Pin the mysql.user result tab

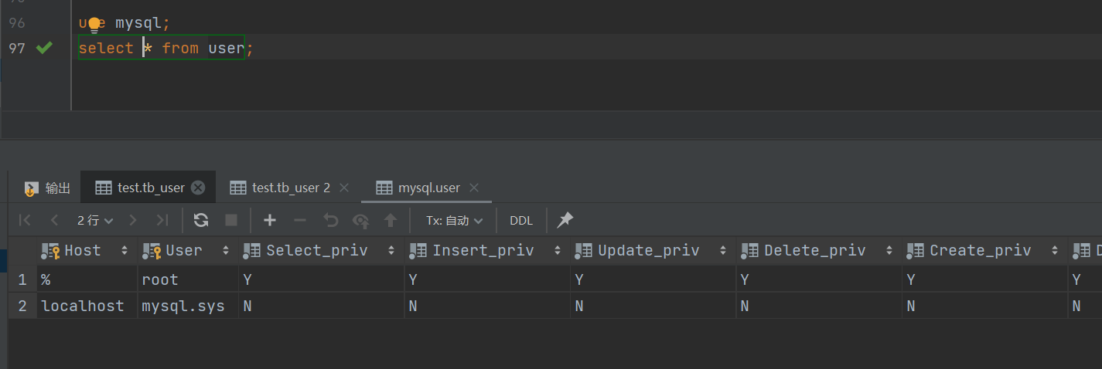tap(565, 220)
